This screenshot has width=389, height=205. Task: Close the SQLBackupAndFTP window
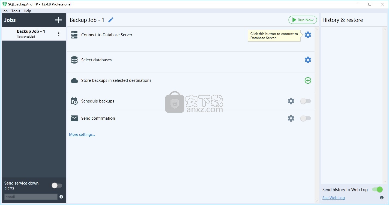[x=382, y=4]
